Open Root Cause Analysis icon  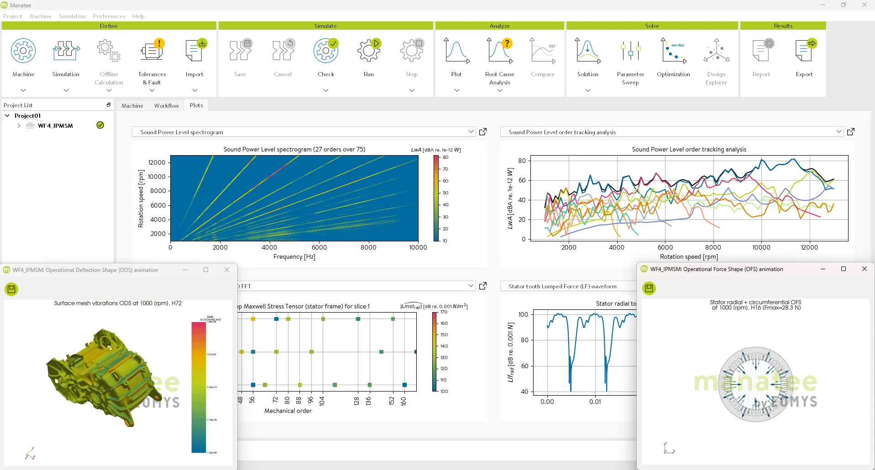coord(500,51)
